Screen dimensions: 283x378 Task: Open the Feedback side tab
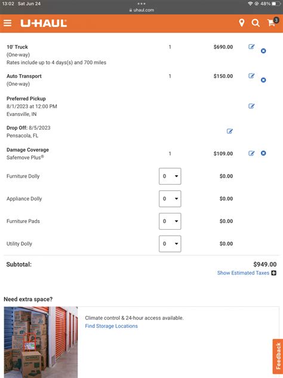pos(278,356)
